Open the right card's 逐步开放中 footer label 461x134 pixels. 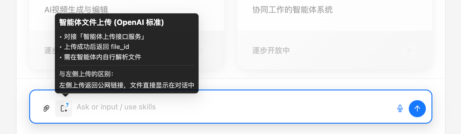[x=271, y=50]
